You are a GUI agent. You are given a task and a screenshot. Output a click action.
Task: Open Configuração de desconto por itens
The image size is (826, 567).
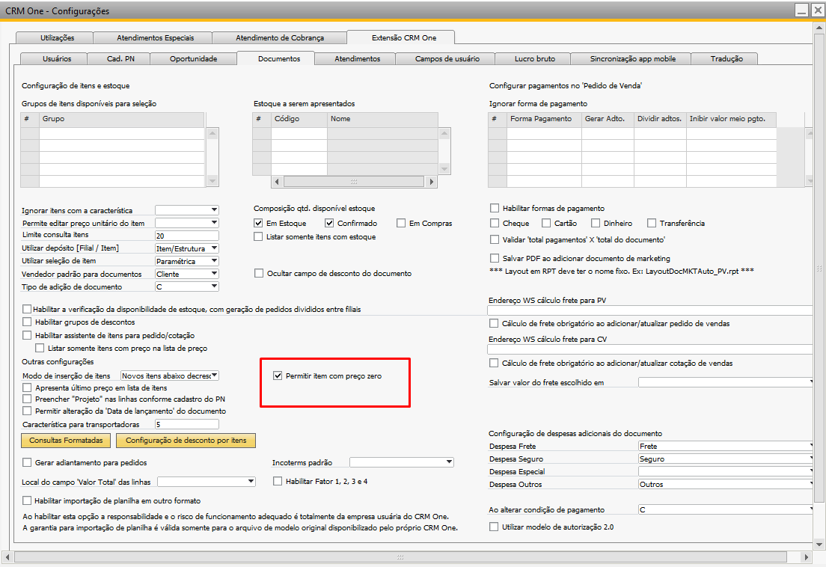(186, 441)
